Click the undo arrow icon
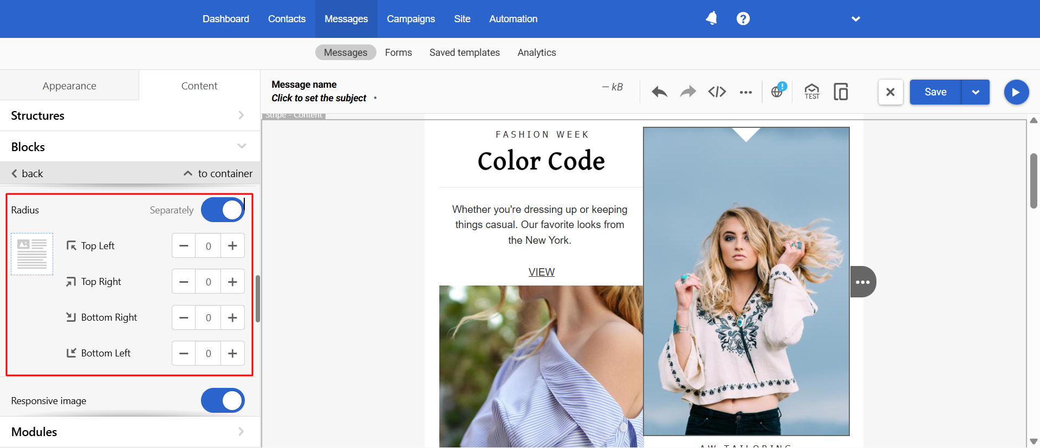 [x=659, y=92]
